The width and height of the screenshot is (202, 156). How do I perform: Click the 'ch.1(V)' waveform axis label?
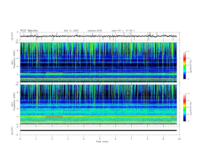(x=12, y=36)
